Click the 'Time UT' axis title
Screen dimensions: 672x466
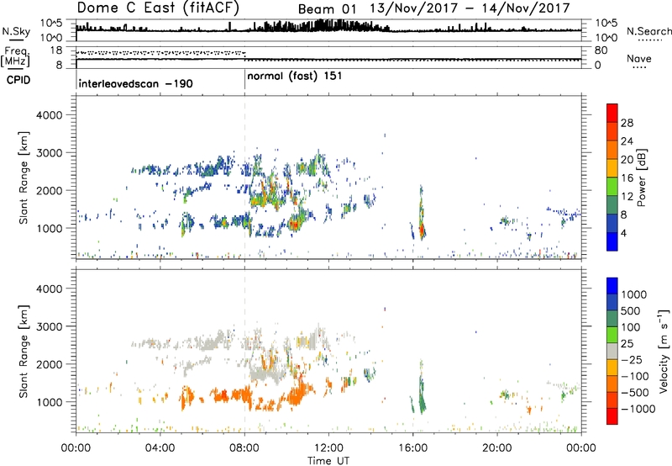(x=328, y=461)
